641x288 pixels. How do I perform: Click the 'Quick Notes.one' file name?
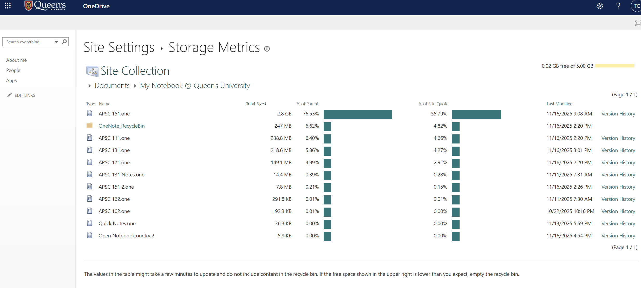point(117,223)
